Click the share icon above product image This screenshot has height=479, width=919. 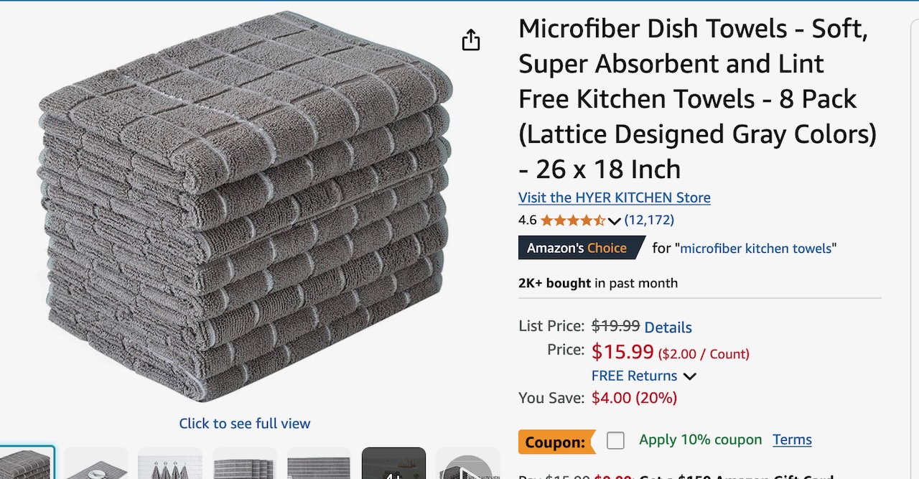point(470,40)
